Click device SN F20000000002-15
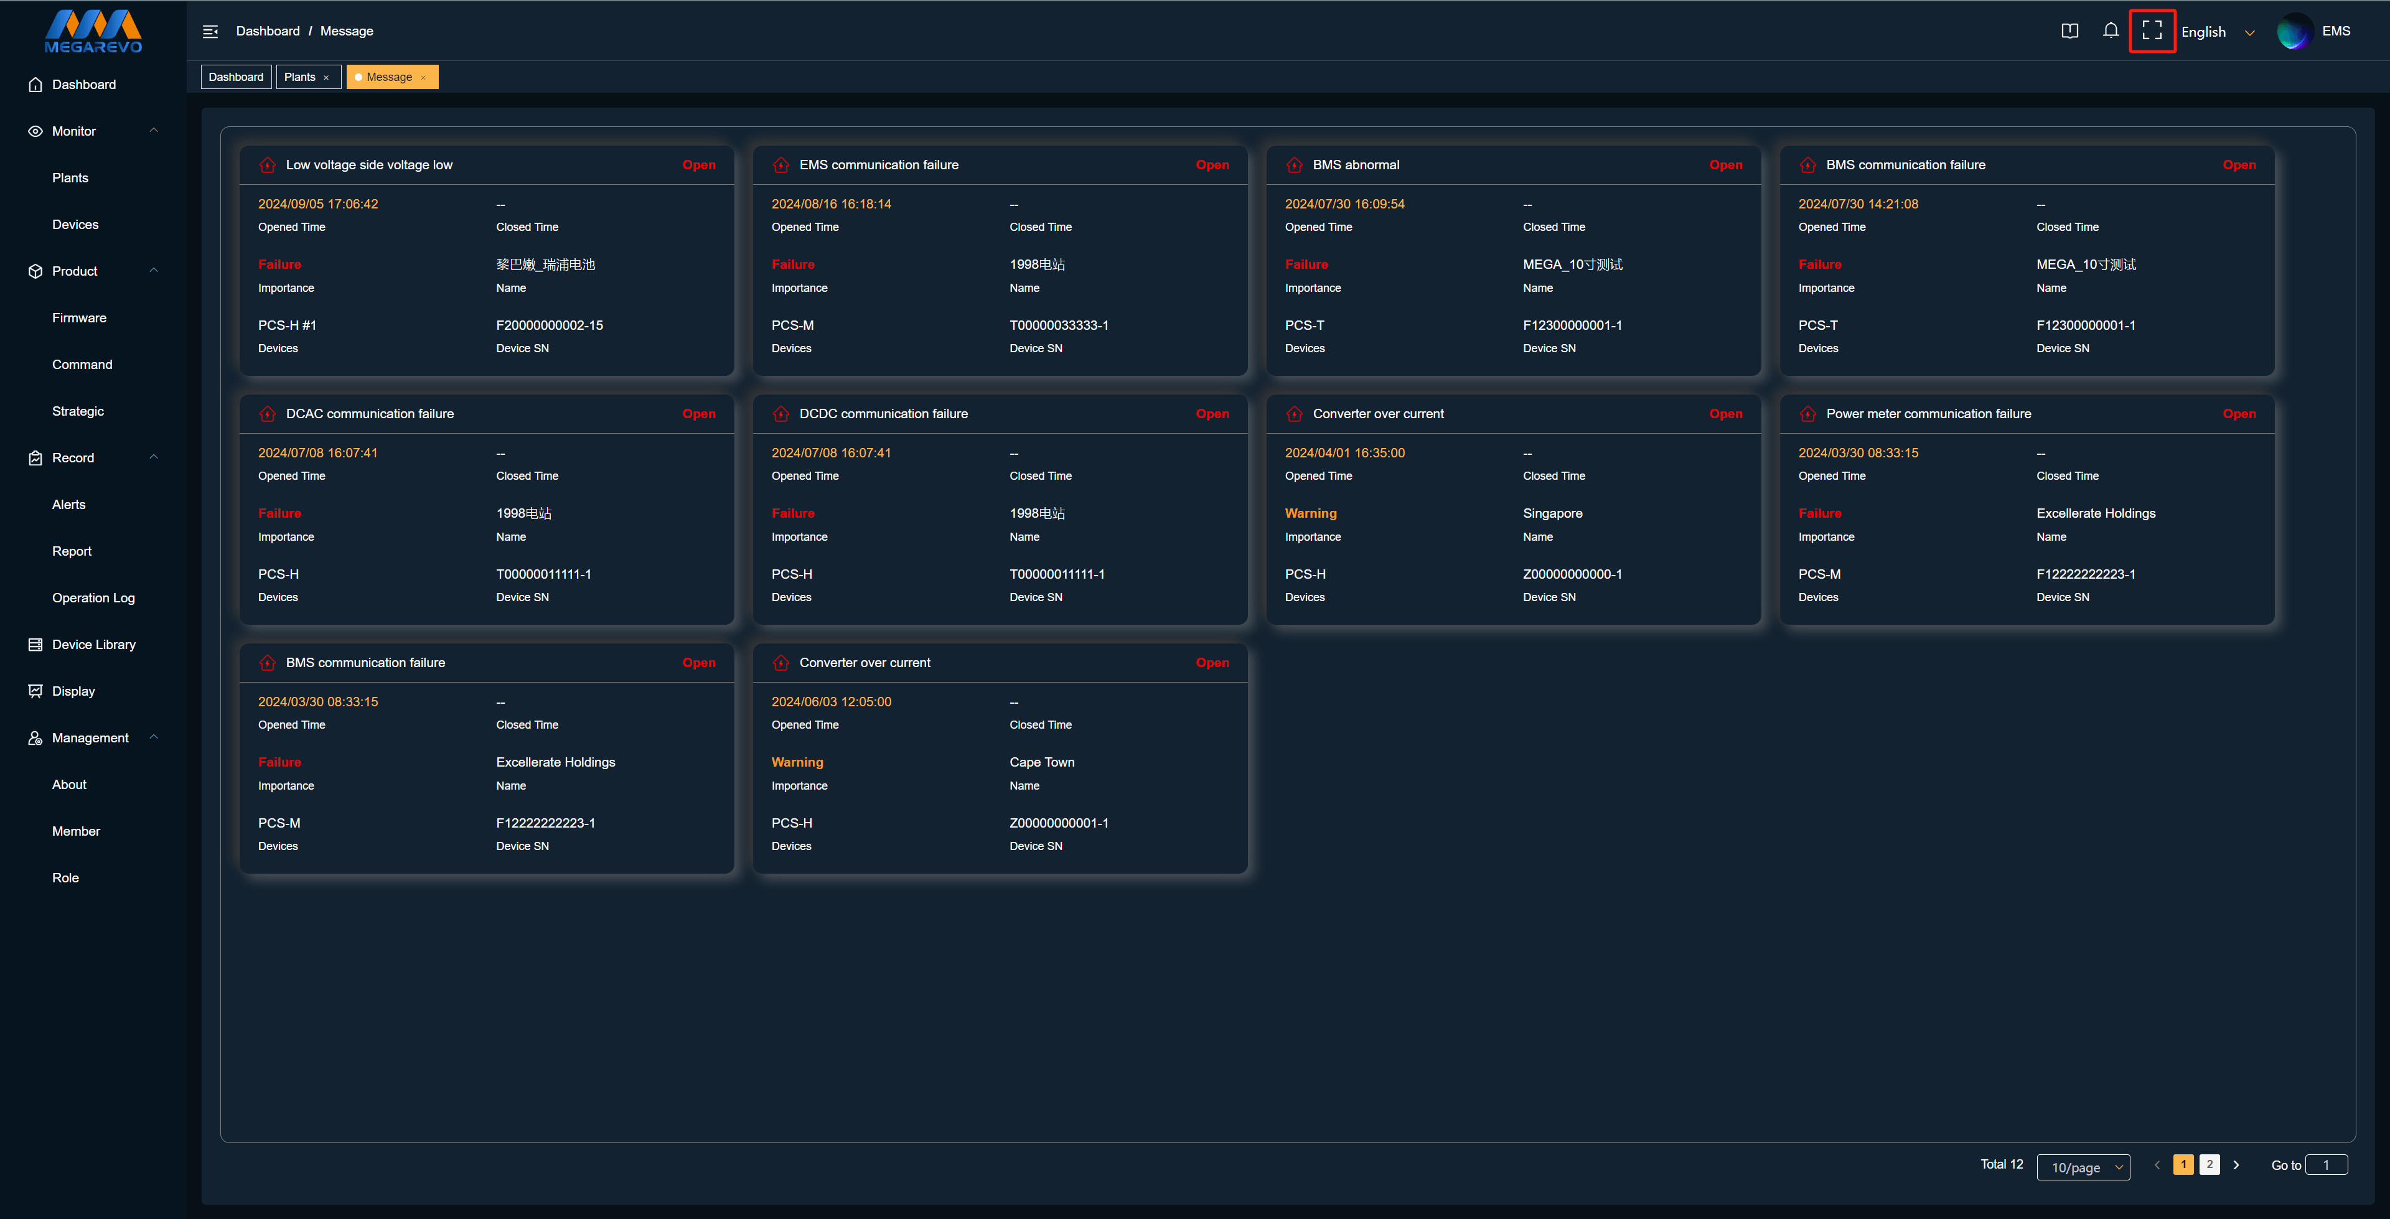 tap(549, 325)
